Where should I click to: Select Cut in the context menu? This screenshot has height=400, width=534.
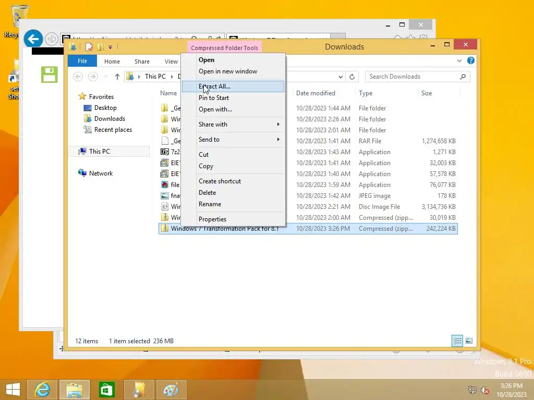[233, 154]
